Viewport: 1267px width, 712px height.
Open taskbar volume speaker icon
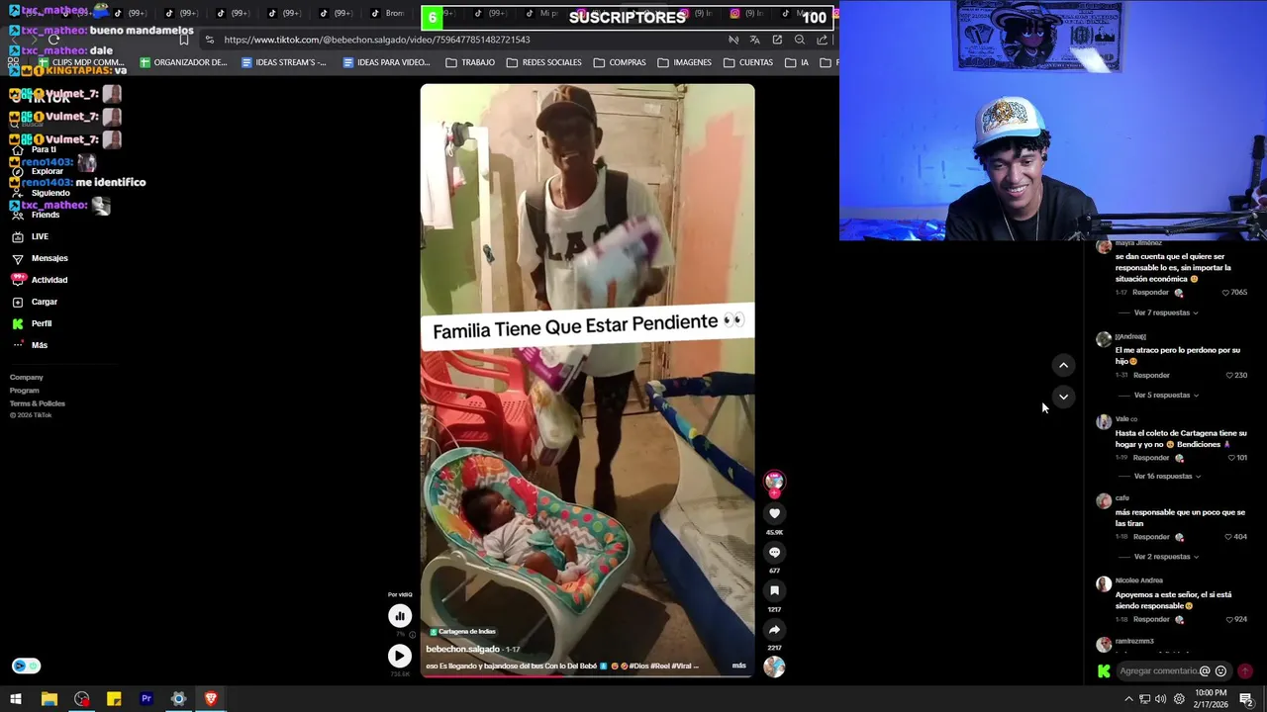click(1161, 699)
